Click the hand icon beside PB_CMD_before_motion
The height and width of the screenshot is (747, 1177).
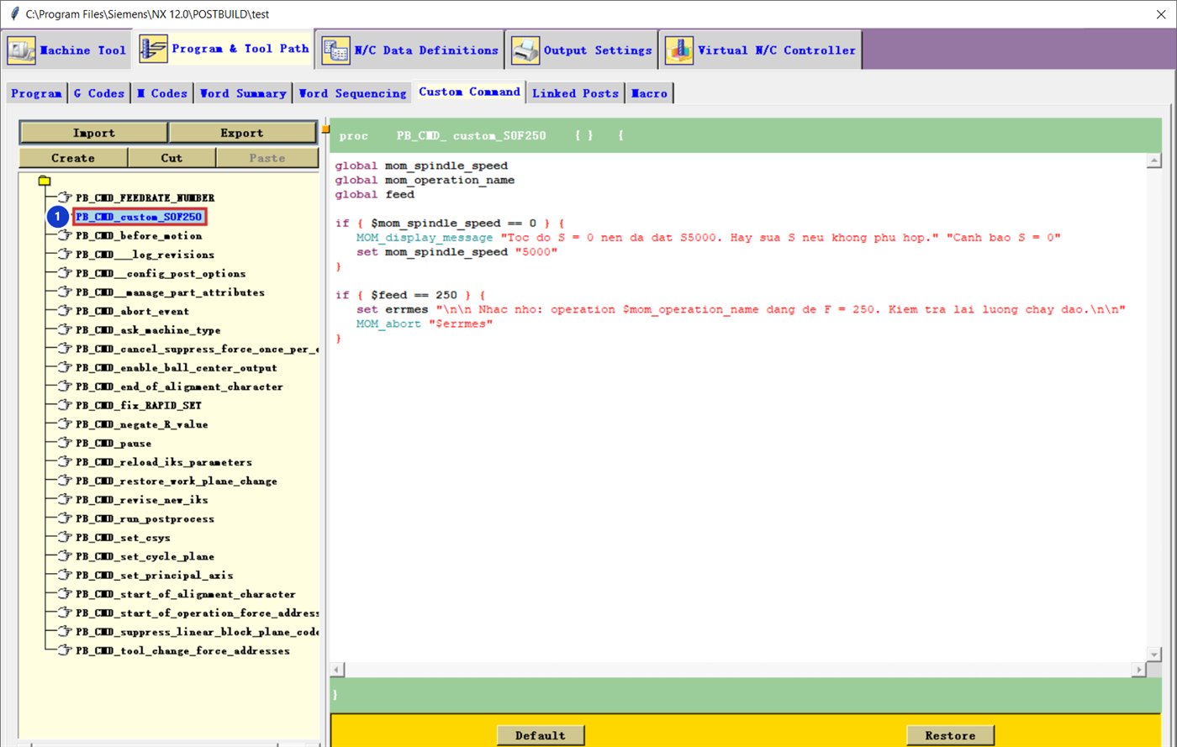coord(65,236)
